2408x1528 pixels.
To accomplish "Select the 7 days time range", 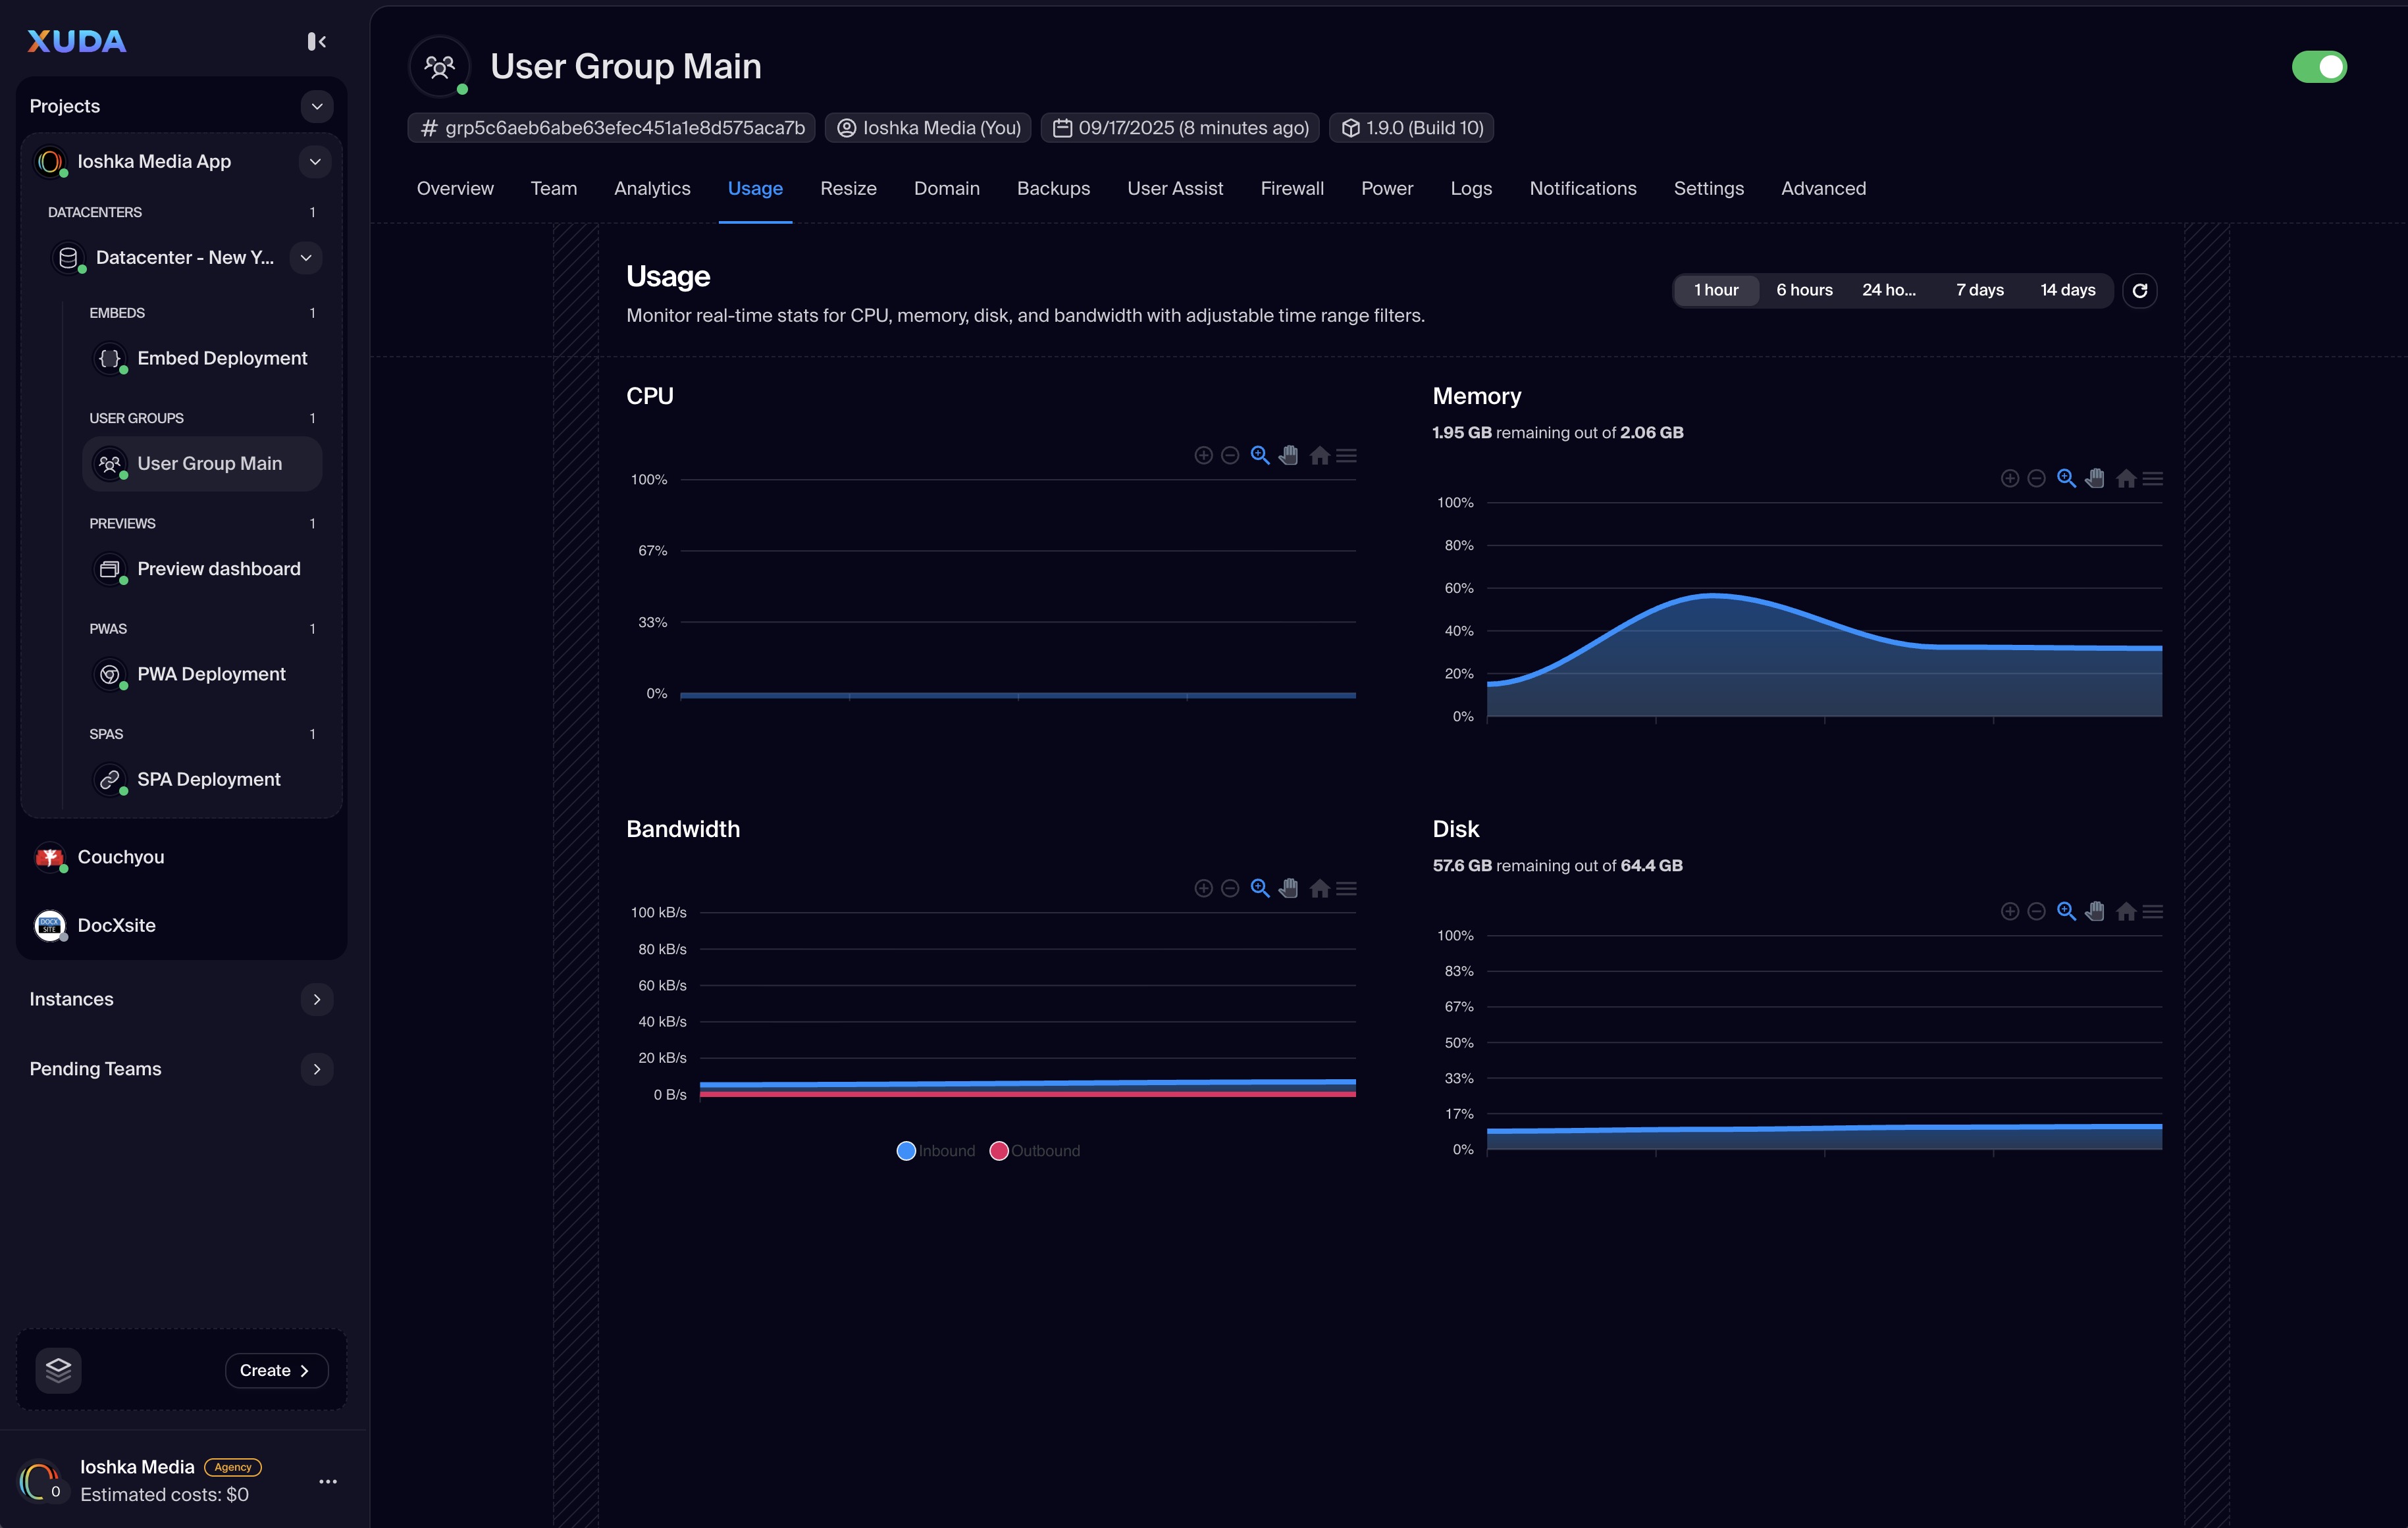I will pos(1979,291).
